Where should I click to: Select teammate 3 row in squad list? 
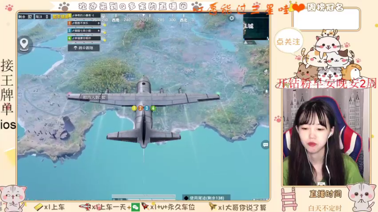(x=84, y=31)
